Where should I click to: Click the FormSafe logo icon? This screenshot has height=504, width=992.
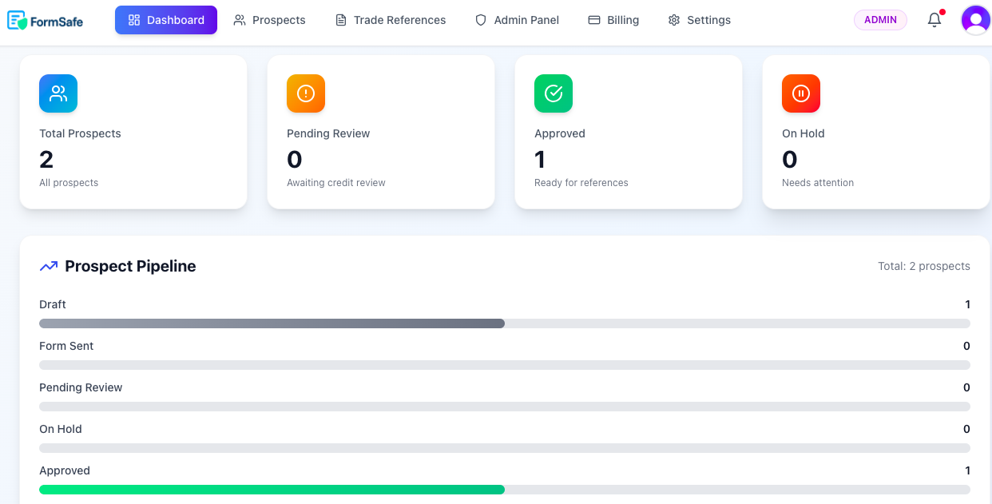tap(17, 21)
